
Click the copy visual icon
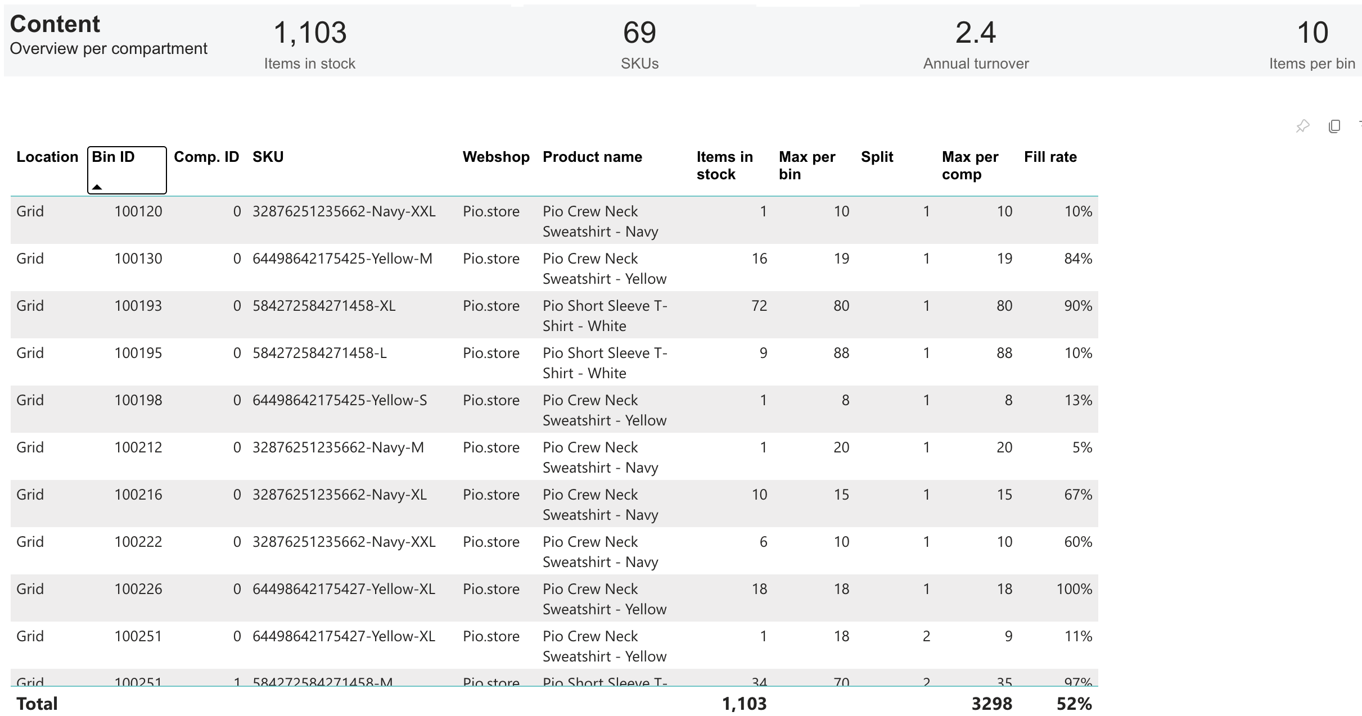[x=1334, y=126]
